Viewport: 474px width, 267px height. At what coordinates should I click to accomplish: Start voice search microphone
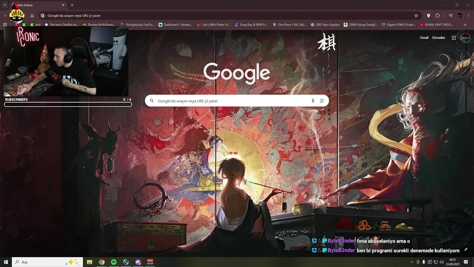[313, 101]
